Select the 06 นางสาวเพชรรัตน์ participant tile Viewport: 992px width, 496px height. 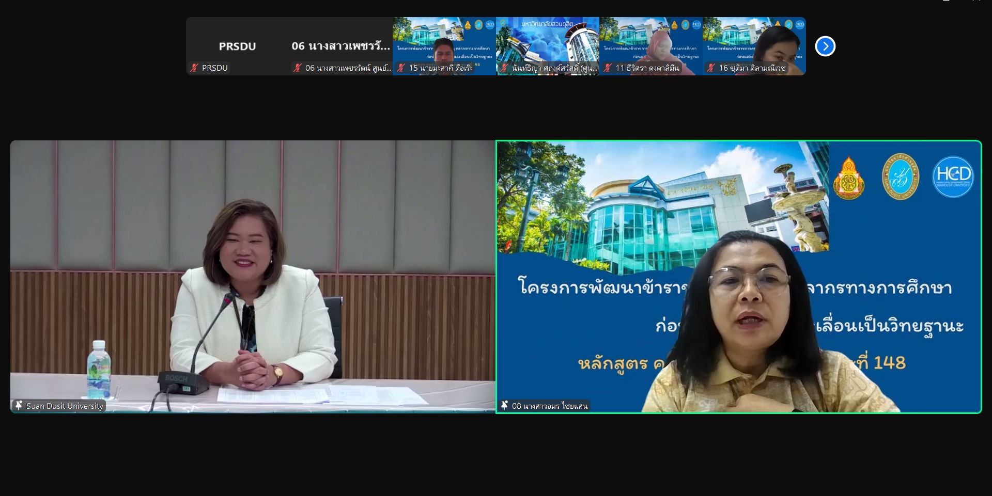point(341,46)
